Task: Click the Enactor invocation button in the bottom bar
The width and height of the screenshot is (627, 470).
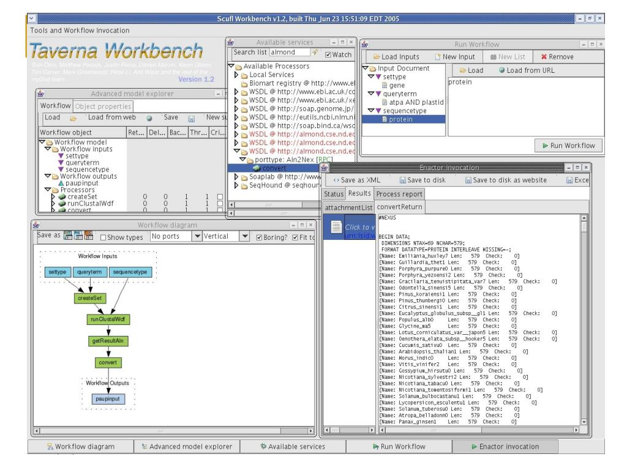Action: 505,446
